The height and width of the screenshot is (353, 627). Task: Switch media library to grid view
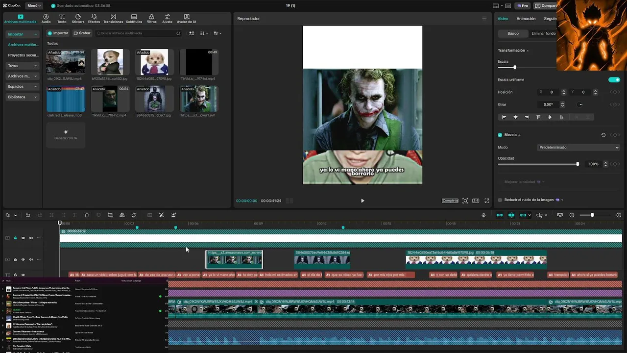(192, 33)
